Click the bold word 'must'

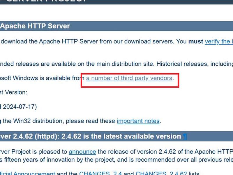tap(196, 41)
